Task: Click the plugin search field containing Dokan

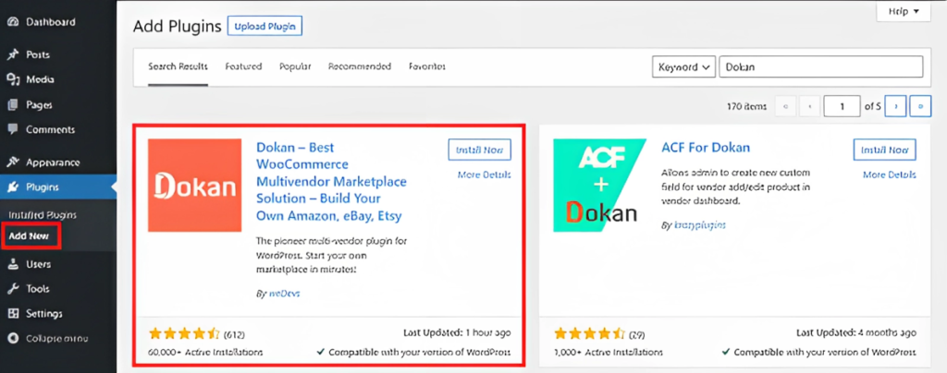Action: (x=821, y=67)
